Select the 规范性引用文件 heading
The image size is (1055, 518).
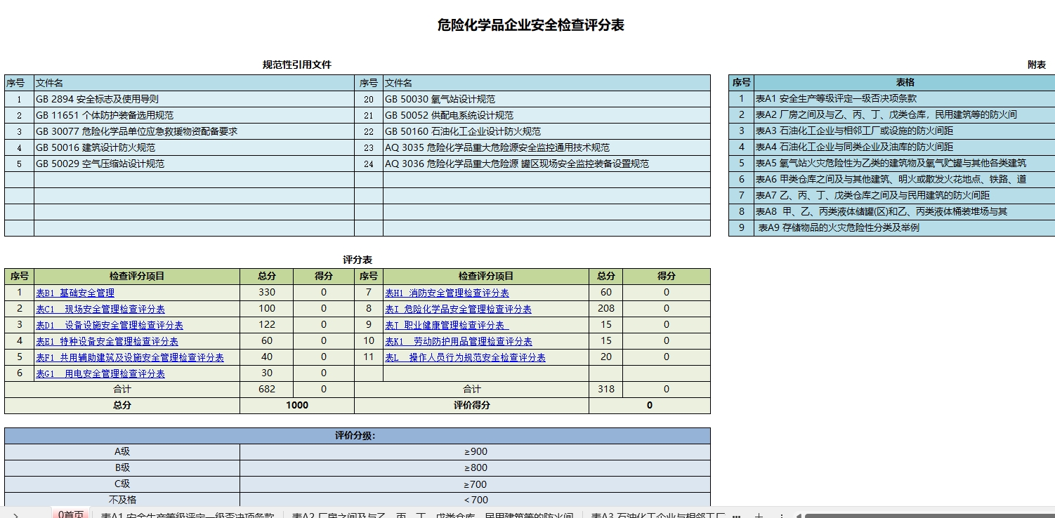tap(297, 65)
